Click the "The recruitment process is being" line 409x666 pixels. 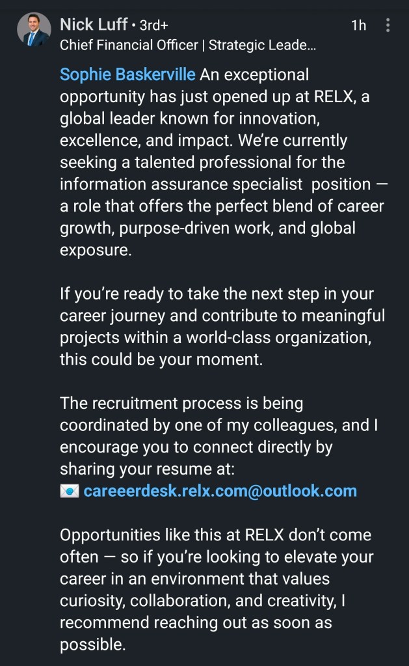click(181, 403)
